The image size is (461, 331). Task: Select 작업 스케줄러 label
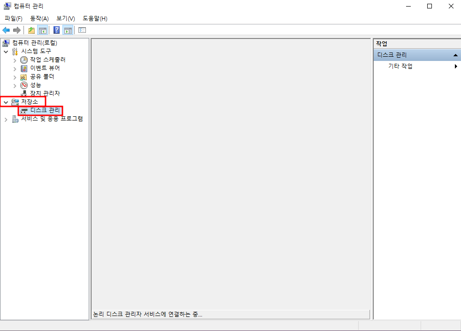tap(47, 60)
